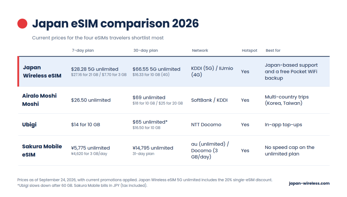Click '$27.16 for 21 GB / $7.70 for 3 GB'

[x=99, y=75]
